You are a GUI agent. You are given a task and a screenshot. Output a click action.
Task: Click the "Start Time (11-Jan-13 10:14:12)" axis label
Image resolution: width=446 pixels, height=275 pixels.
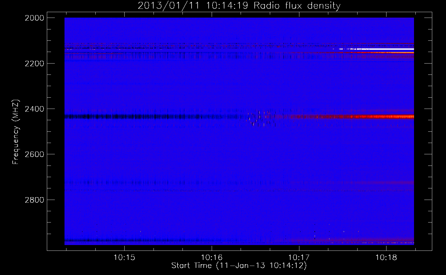[x=239, y=266]
